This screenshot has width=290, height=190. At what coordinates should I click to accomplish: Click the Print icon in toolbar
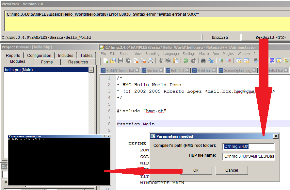pos(151,60)
